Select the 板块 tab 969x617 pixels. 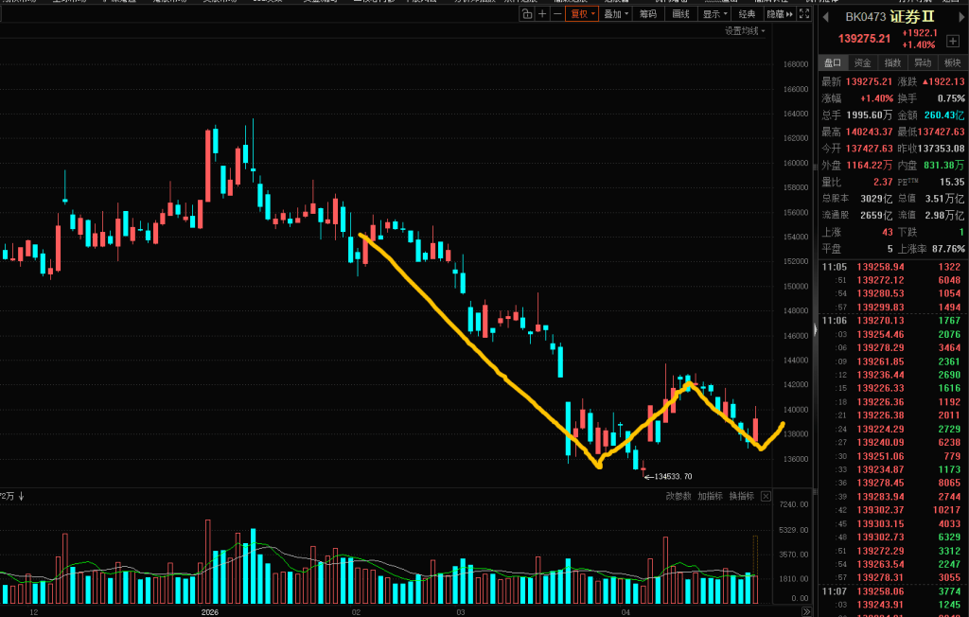(951, 62)
